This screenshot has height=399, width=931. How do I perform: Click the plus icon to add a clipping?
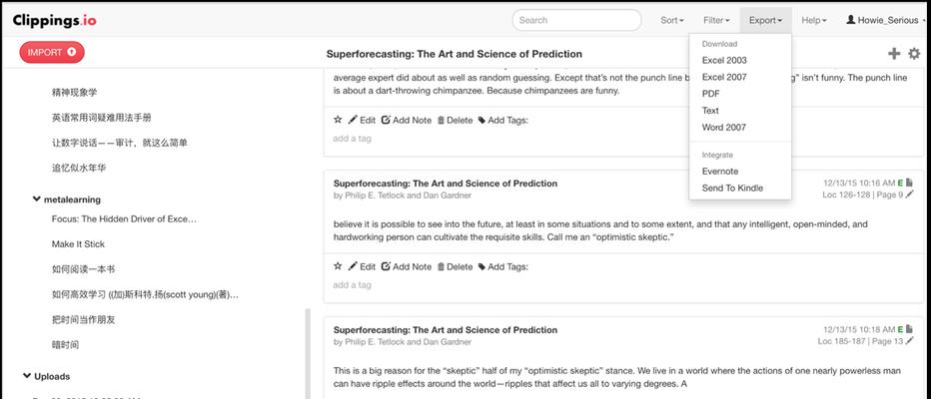(x=894, y=54)
